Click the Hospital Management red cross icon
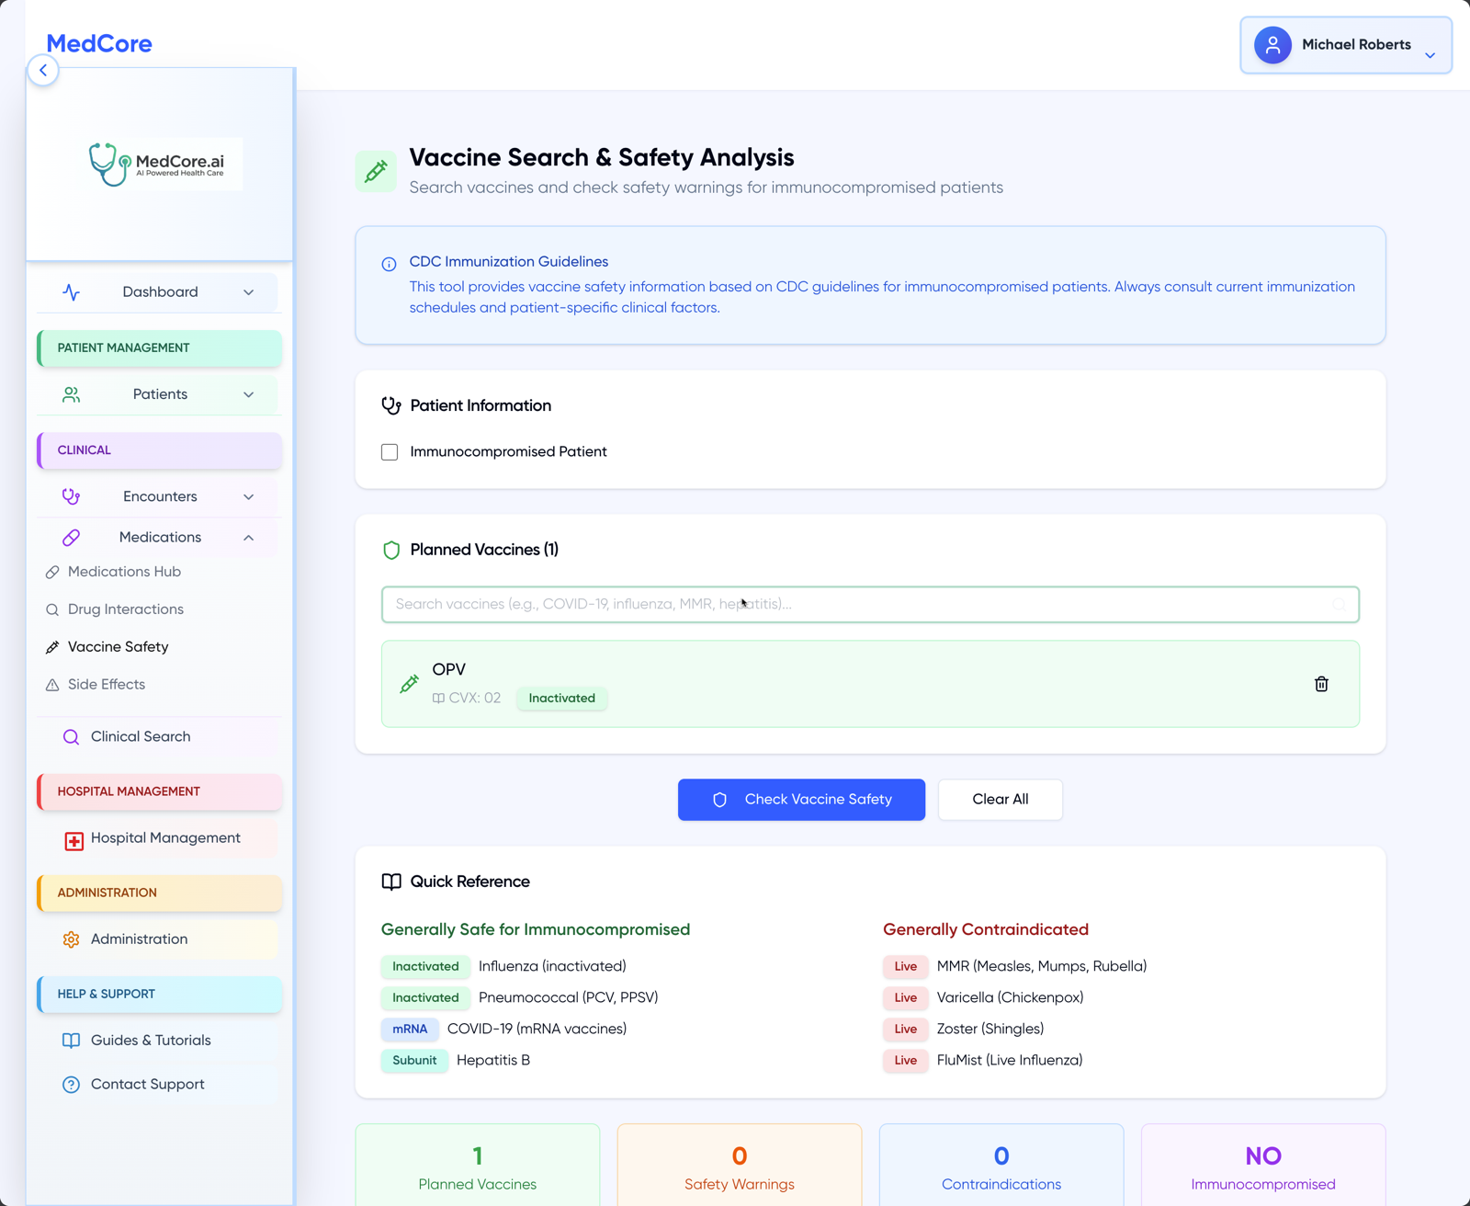This screenshot has height=1206, width=1470. coord(73,840)
